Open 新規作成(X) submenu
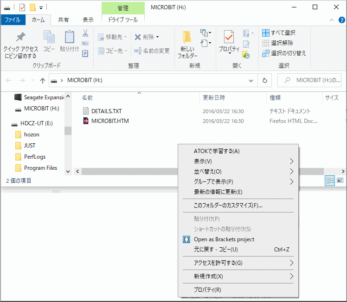This screenshot has width=347, height=302. [x=238, y=276]
